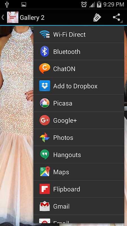Tap the Google Photos pinwheel icon
The width and height of the screenshot is (127, 226).
click(x=45, y=137)
